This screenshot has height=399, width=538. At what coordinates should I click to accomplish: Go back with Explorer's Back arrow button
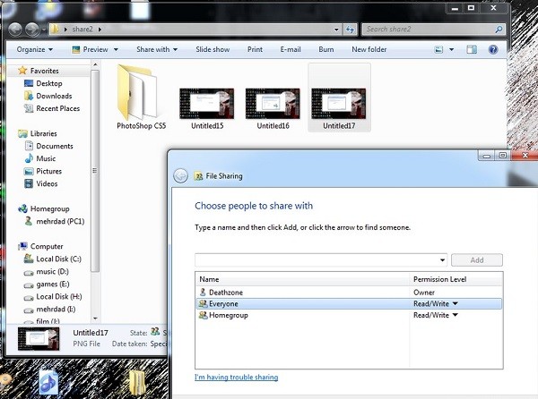15,30
